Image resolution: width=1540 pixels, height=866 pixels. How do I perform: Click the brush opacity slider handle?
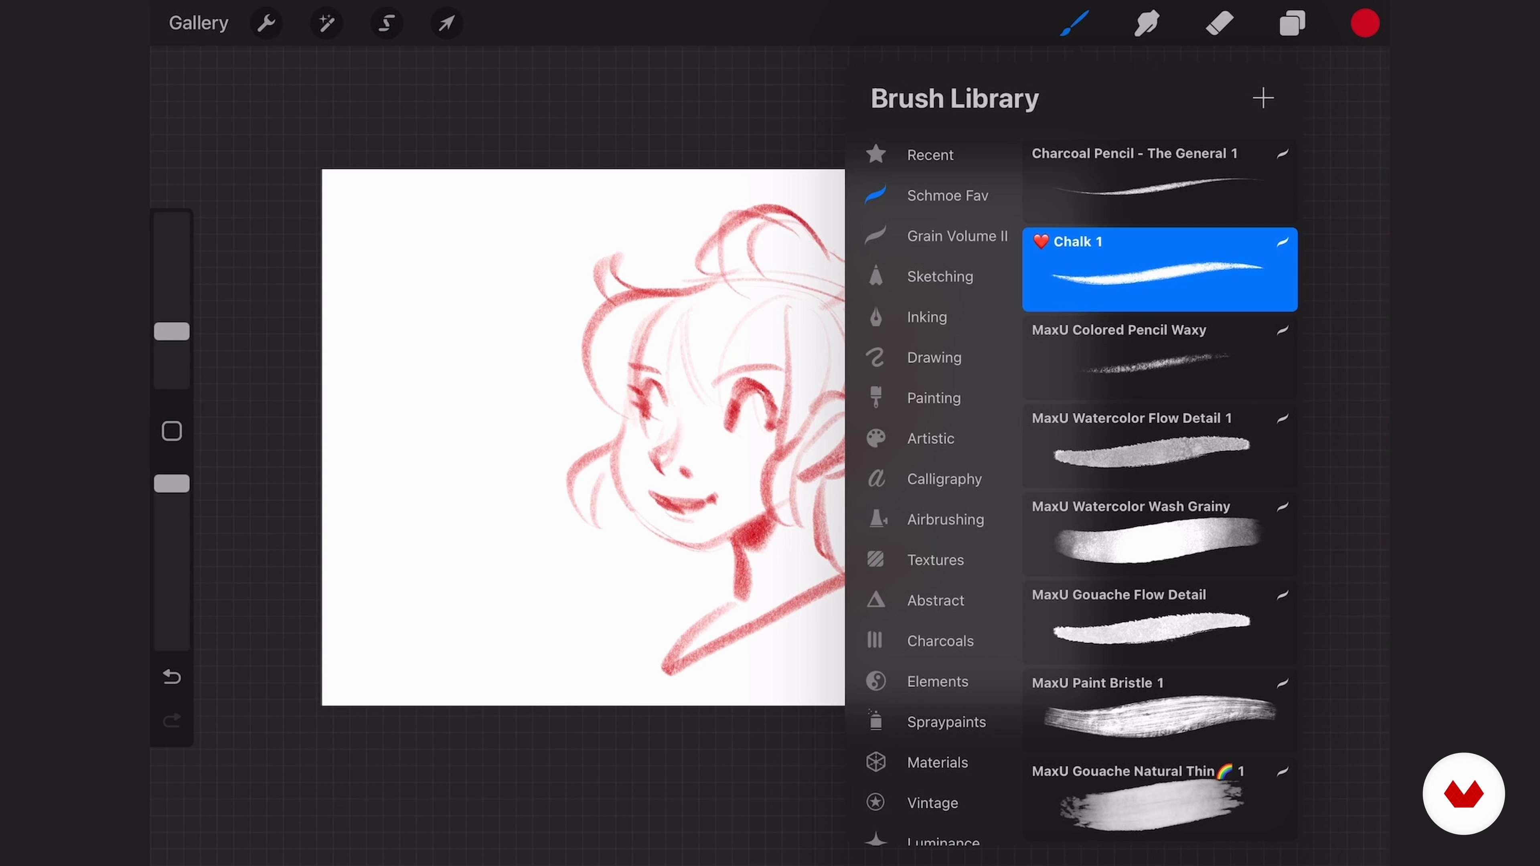tap(172, 484)
